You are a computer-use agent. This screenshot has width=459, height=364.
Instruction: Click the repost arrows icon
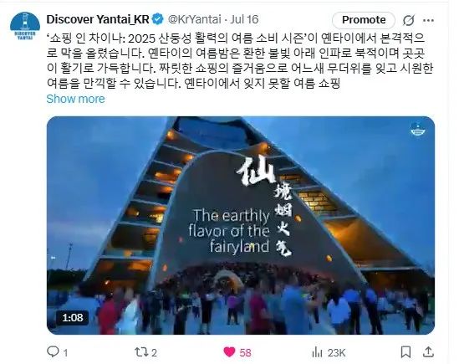[x=141, y=351]
